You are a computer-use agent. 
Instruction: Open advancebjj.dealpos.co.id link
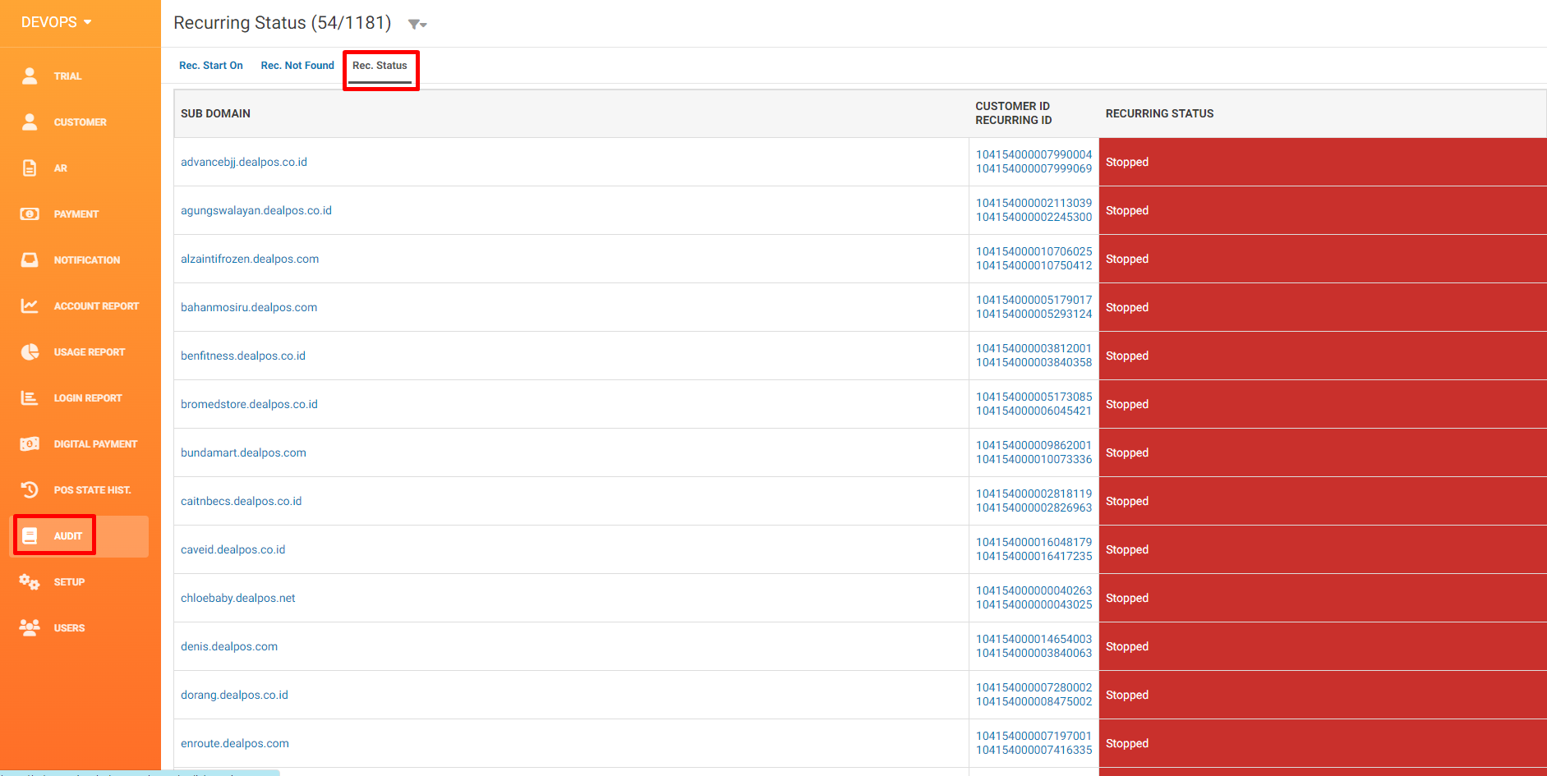[x=244, y=163]
